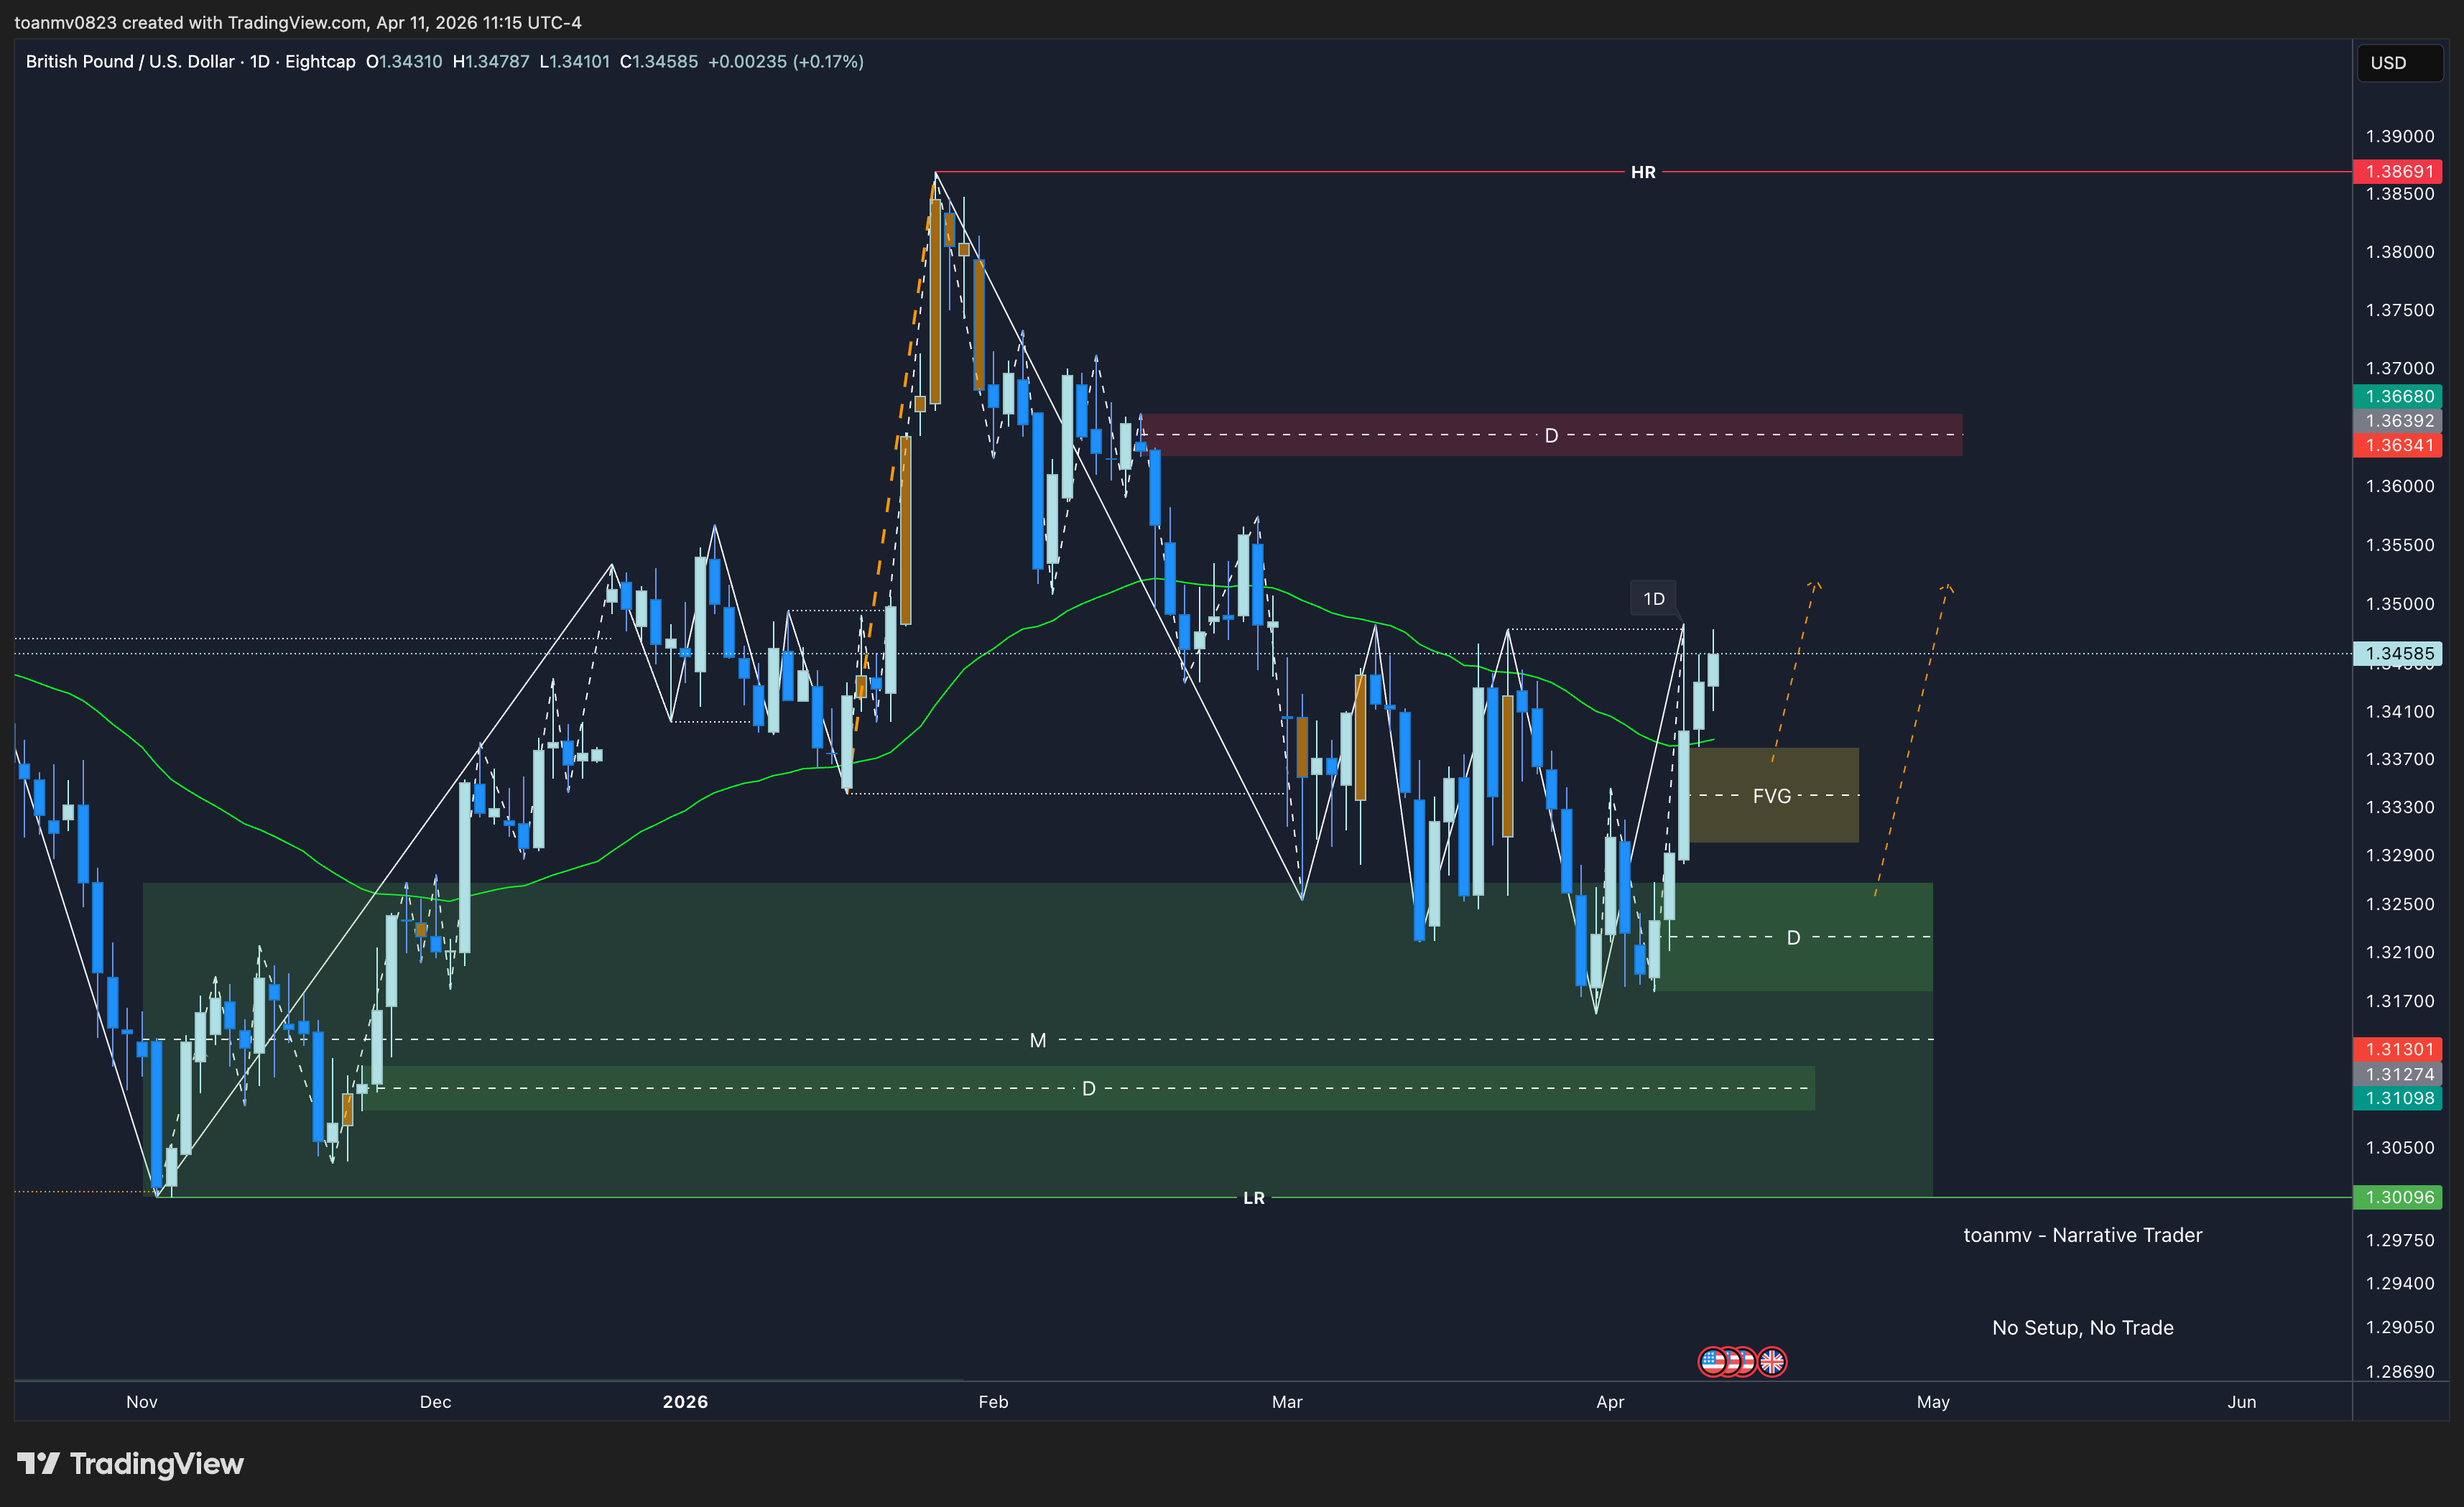The height and width of the screenshot is (1507, 2464).
Task: Click the 1.37000 tick on price axis
Action: 2400,369
